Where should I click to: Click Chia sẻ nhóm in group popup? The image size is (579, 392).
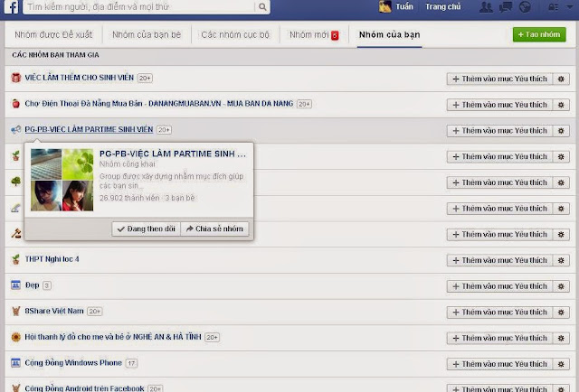(215, 229)
